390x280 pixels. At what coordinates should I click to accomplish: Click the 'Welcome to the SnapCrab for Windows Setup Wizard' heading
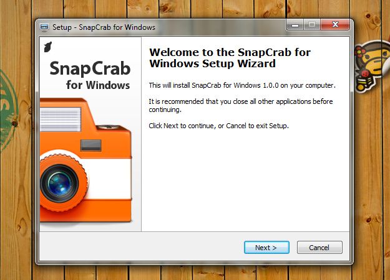pos(230,58)
